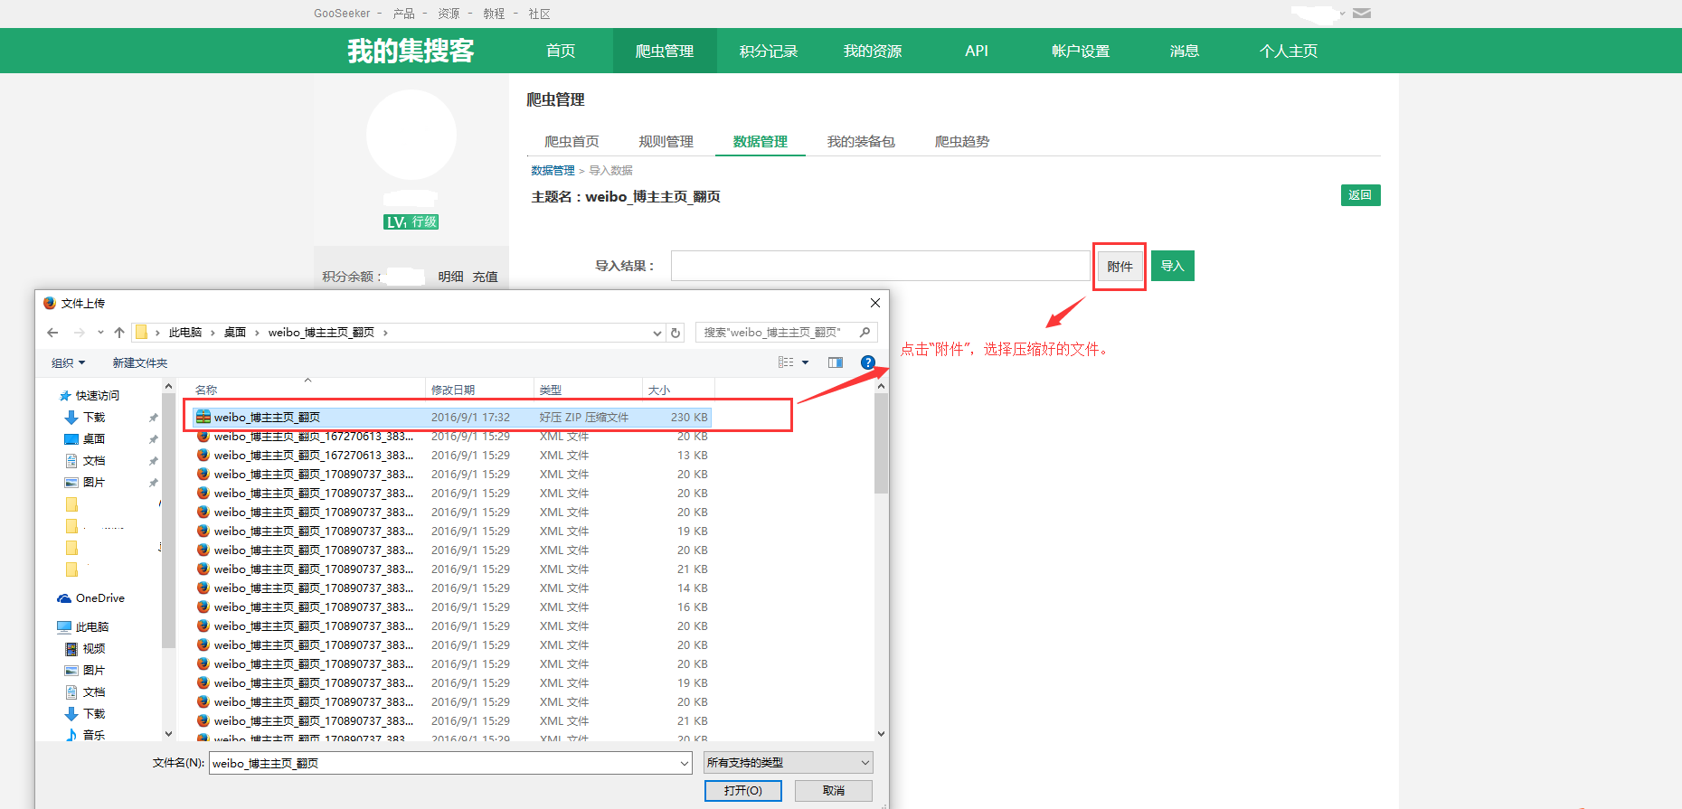Open the API menu item

[x=977, y=51]
